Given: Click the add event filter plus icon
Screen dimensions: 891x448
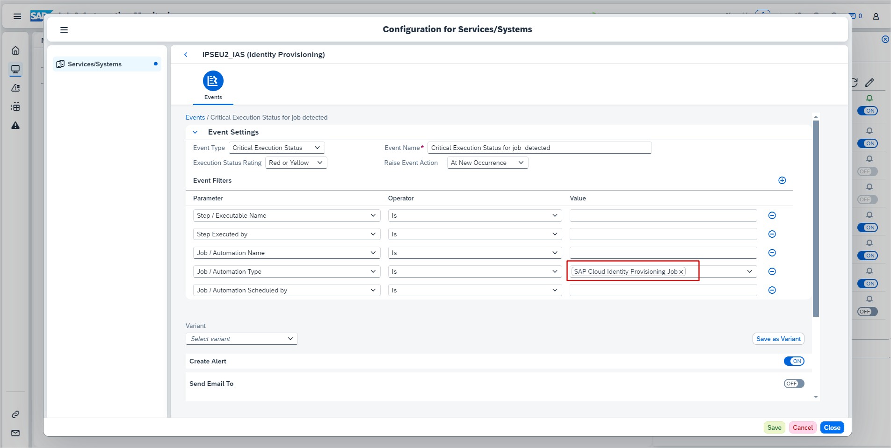Looking at the screenshot, I should (782, 180).
